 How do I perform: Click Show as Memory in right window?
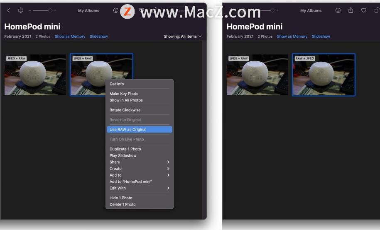(292, 36)
